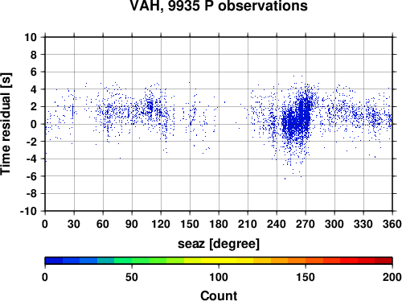Click the seaz [degree] x-axis label
Screen dimensions: 402x301
click(x=219, y=244)
